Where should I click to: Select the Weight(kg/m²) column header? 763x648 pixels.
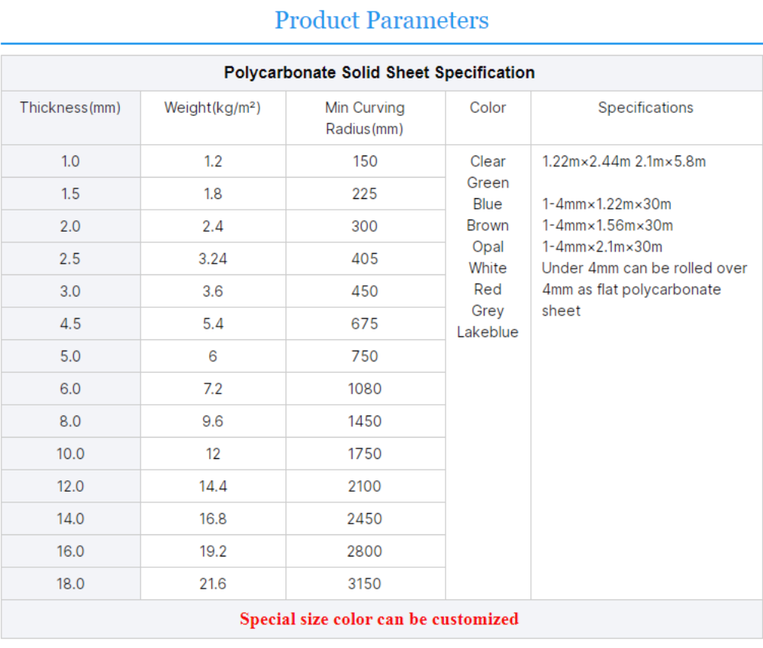point(212,107)
